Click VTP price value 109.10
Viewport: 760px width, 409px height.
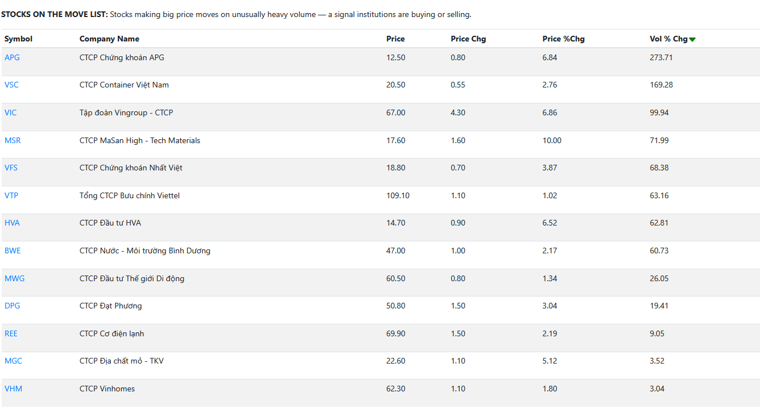[398, 195]
